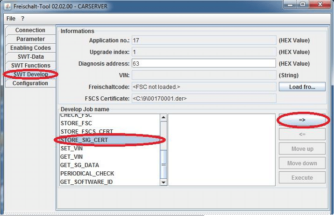Go to the SWT Functions tab

pos(30,66)
